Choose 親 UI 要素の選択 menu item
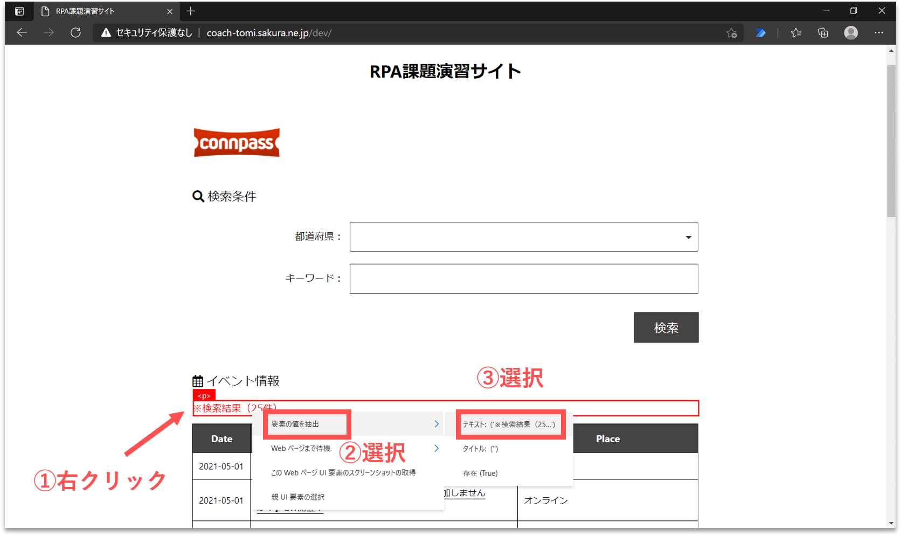The image size is (901, 536). 297,497
